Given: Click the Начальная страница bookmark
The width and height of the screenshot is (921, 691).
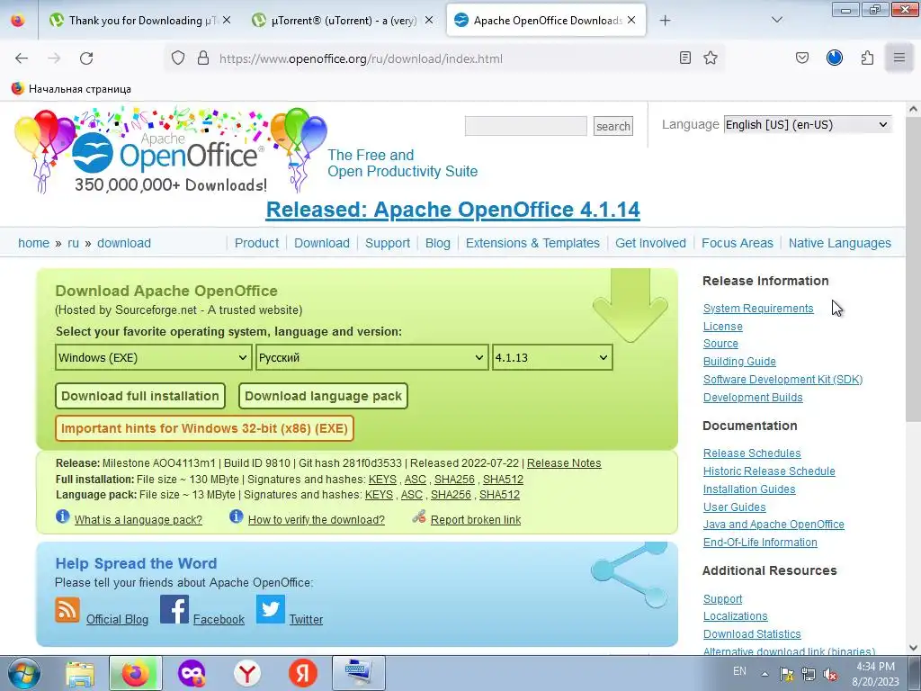Looking at the screenshot, I should pos(71,89).
